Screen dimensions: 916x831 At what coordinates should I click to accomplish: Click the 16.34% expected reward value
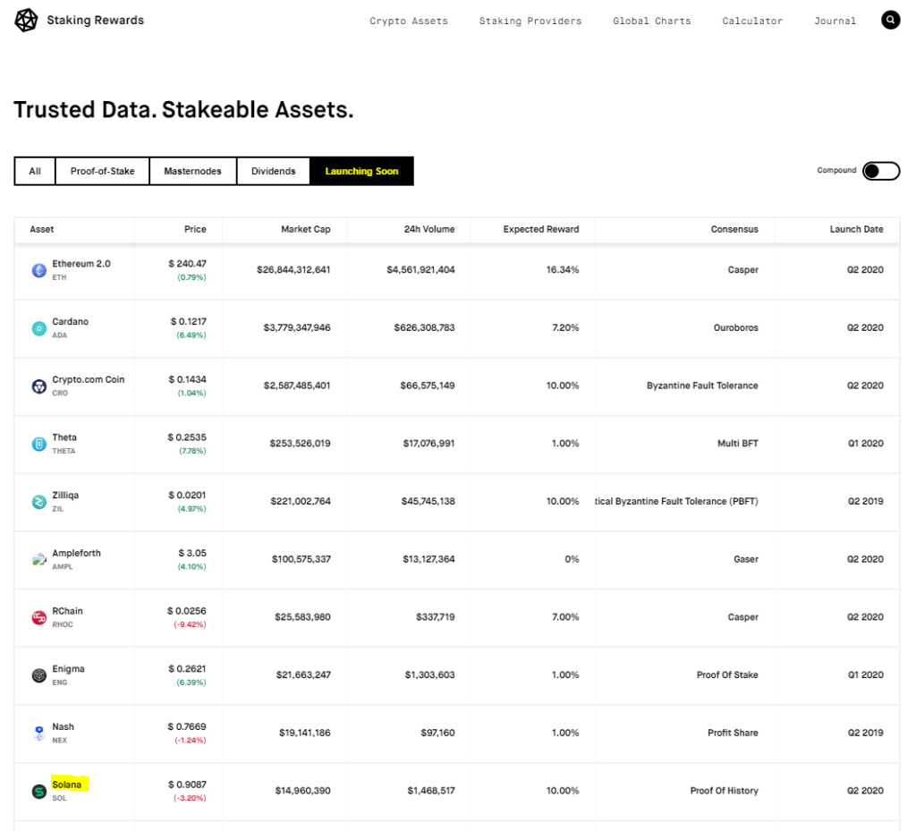click(563, 270)
